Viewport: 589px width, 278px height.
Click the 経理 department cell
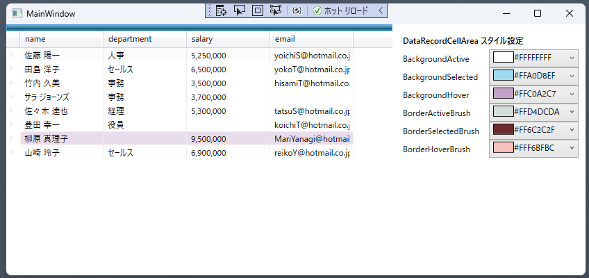pyautogui.click(x=145, y=111)
